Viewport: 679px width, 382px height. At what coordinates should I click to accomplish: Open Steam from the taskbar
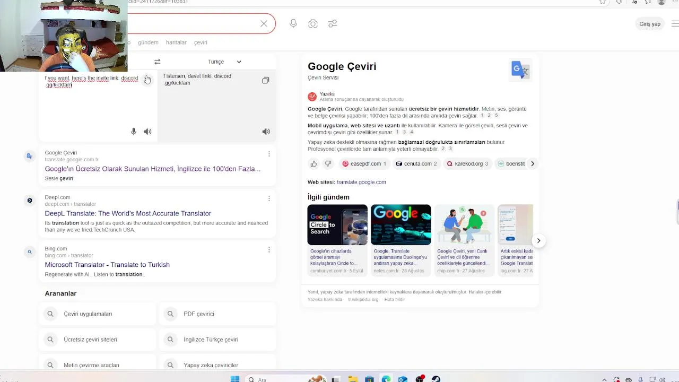[436, 379]
